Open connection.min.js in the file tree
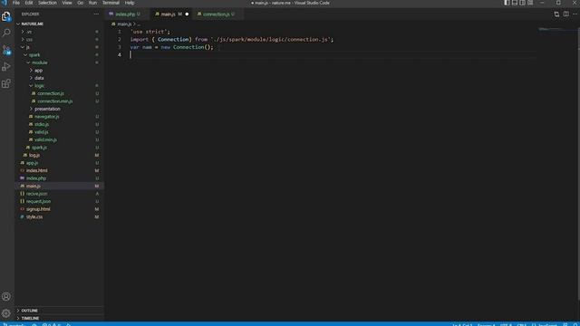This screenshot has height=326, width=580. [x=59, y=101]
